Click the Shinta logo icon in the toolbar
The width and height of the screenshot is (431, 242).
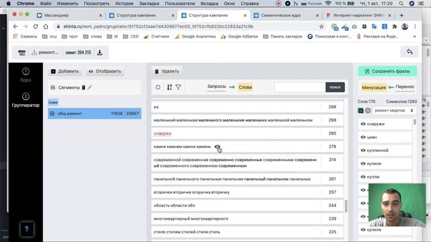[22, 52]
